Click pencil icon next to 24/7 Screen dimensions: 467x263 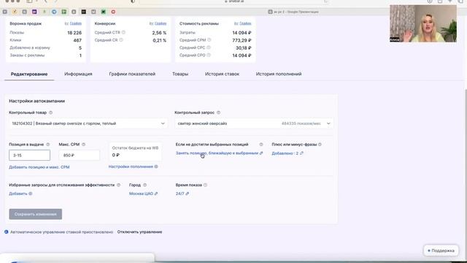pos(187,194)
